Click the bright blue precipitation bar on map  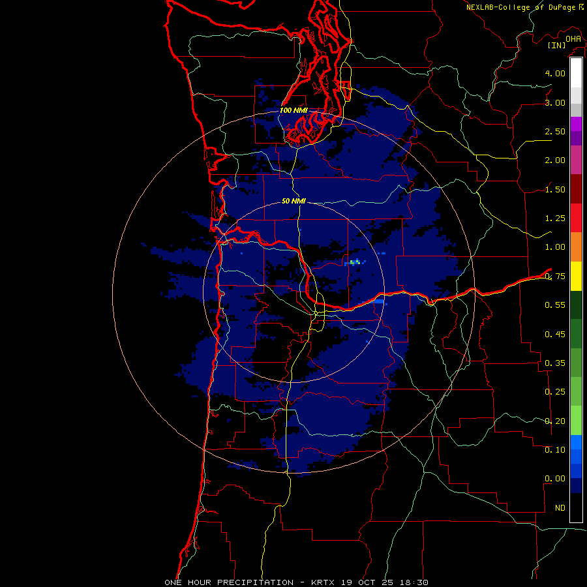(379, 301)
